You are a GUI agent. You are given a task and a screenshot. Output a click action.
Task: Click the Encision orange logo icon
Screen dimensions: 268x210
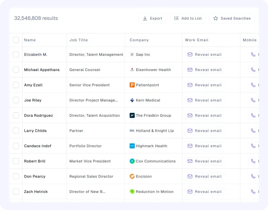pos(132,177)
